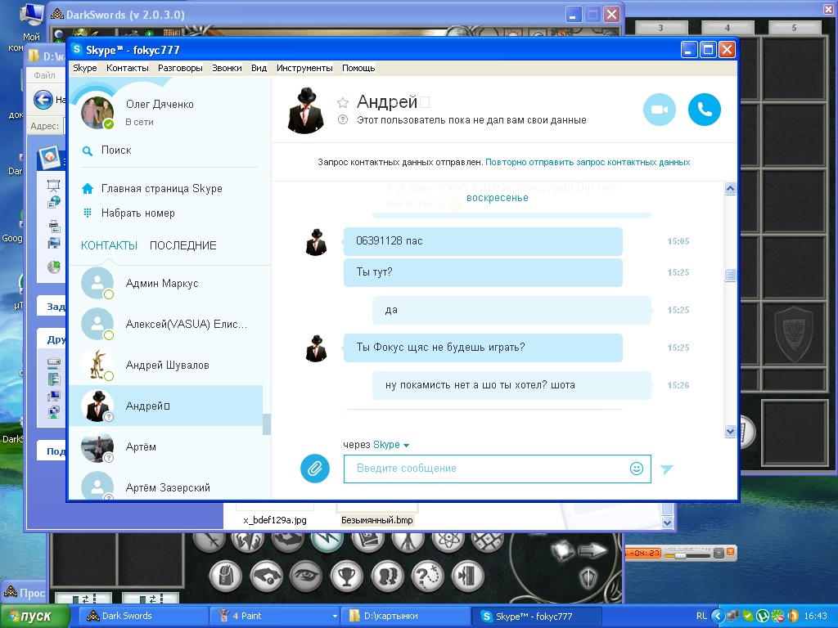This screenshot has height=628, width=838.
Task: Click the воскресенье date label
Action: pos(497,198)
